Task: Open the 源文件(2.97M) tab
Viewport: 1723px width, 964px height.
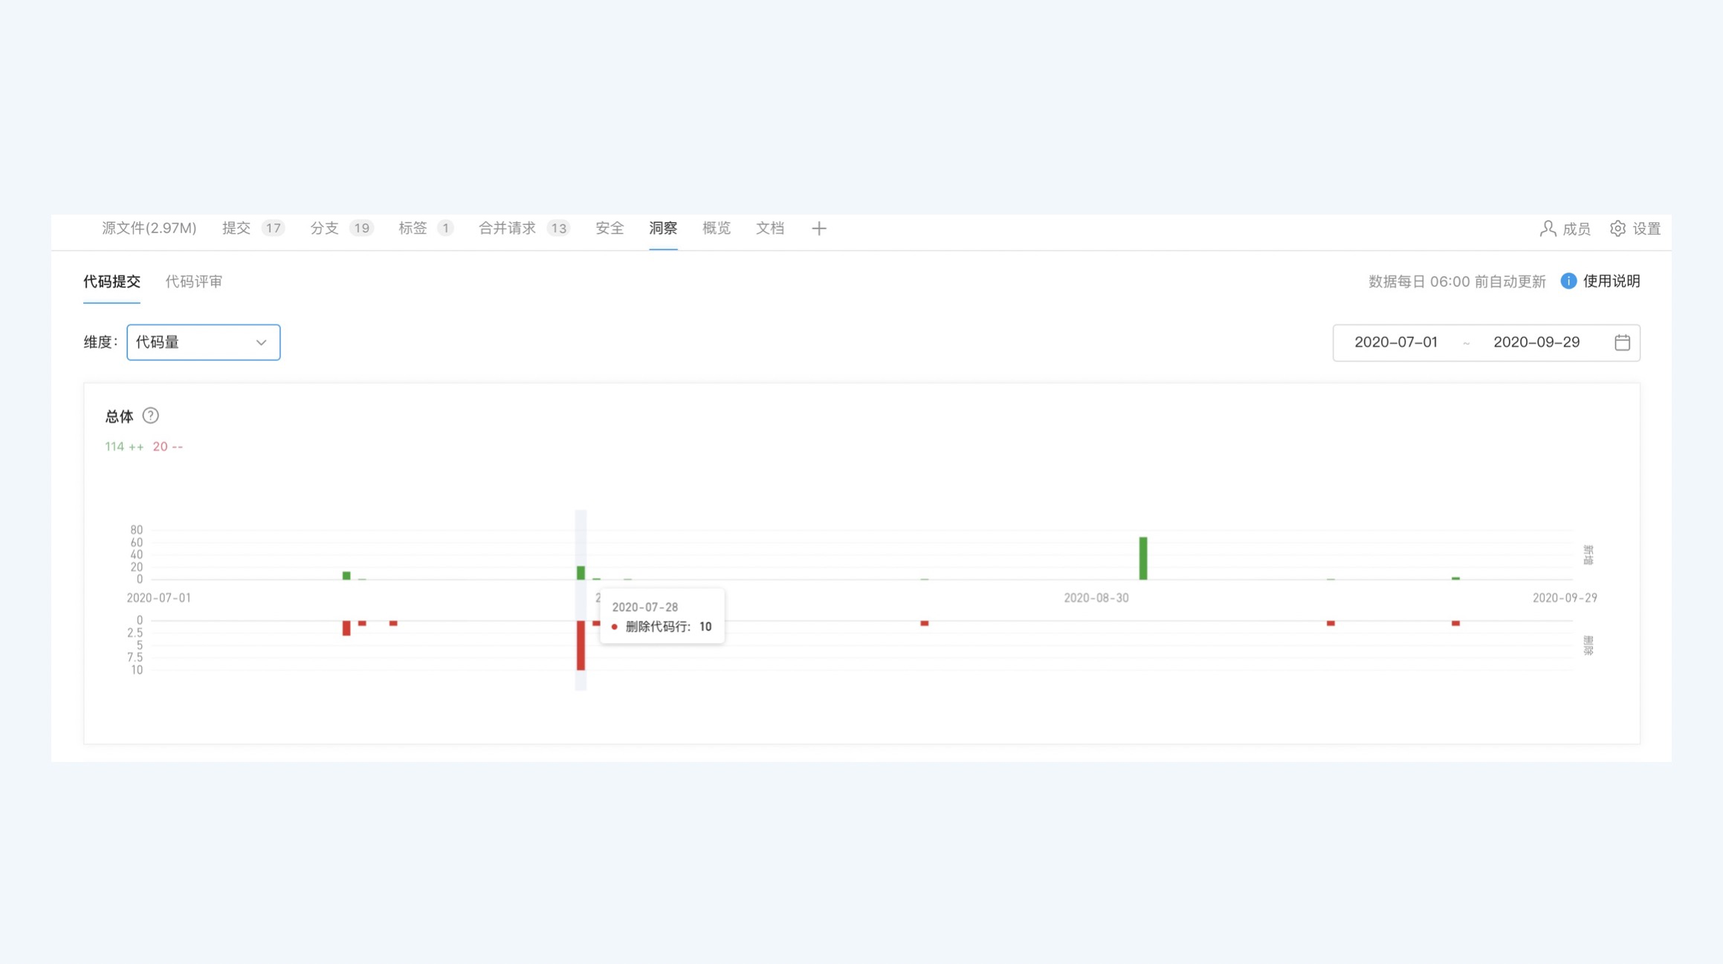Action: [x=149, y=229]
